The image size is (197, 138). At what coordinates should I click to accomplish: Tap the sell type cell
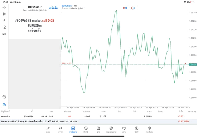(69, 116)
